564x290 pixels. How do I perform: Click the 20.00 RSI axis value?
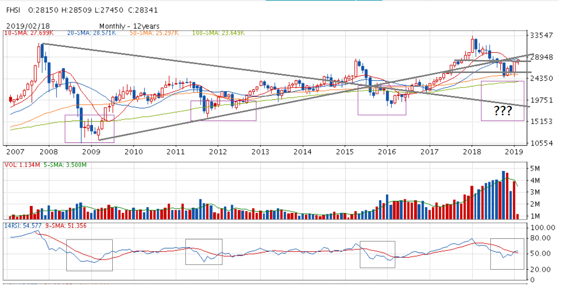pos(540,270)
